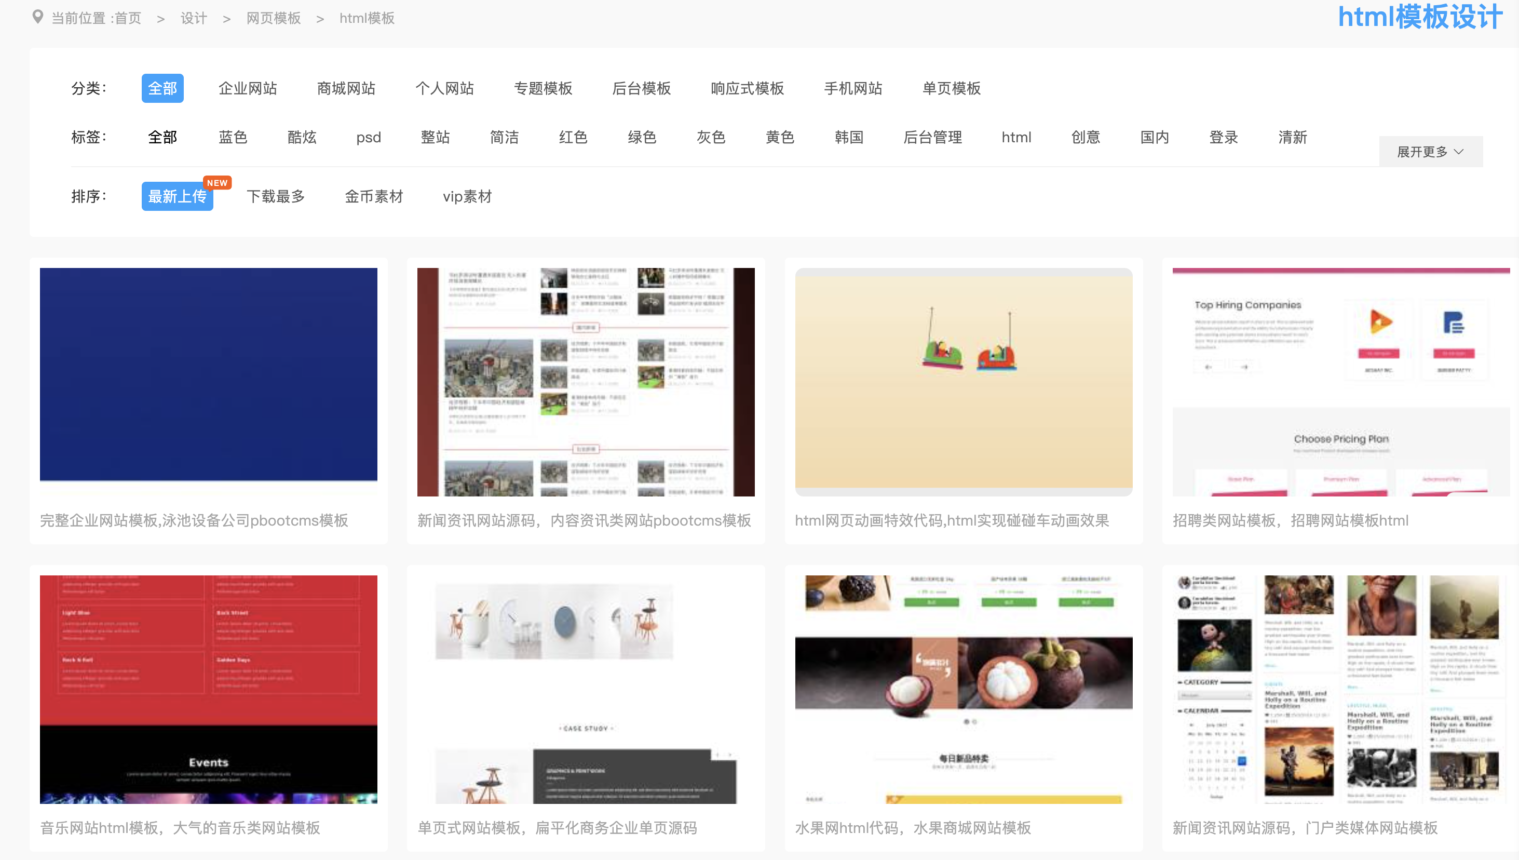Viewport: 1519px width, 860px height.
Task: Click the location pin icon in breadcrumb
Action: (38, 17)
